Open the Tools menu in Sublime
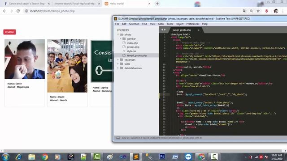Viewport: 287px width, 161px height. pos(170,24)
